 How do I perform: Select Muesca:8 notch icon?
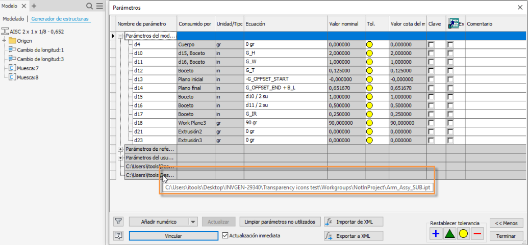(12, 77)
